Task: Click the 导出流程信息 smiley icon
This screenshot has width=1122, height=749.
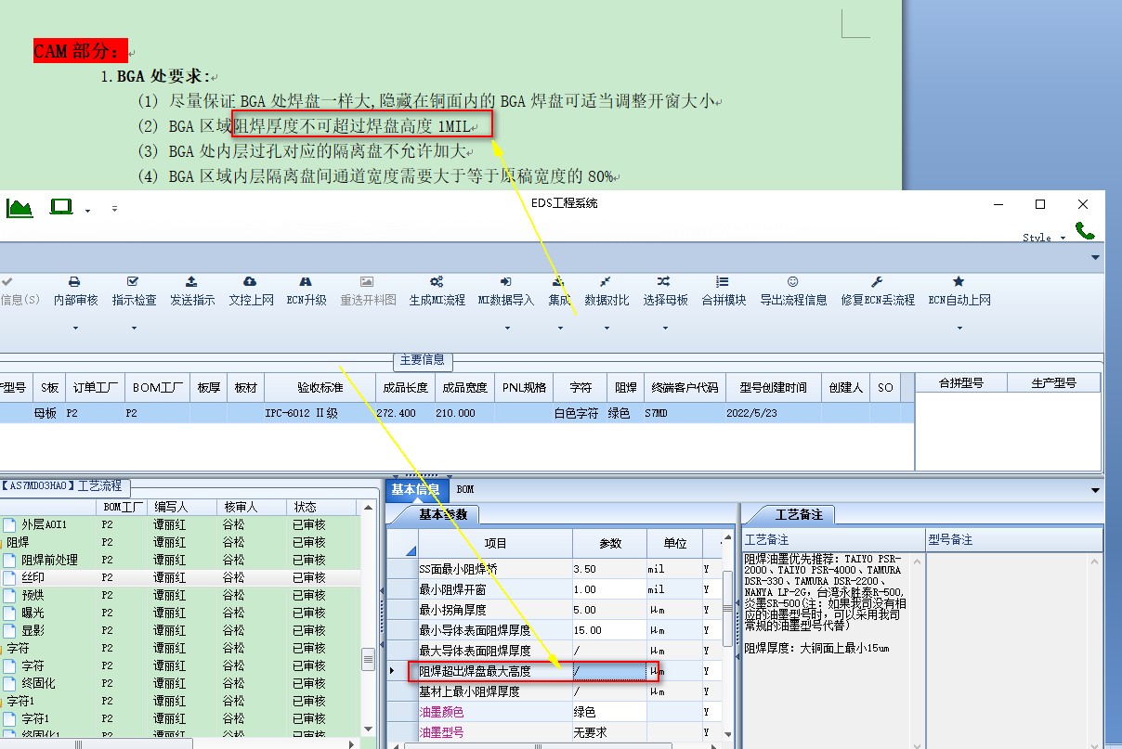Action: pyautogui.click(x=792, y=281)
